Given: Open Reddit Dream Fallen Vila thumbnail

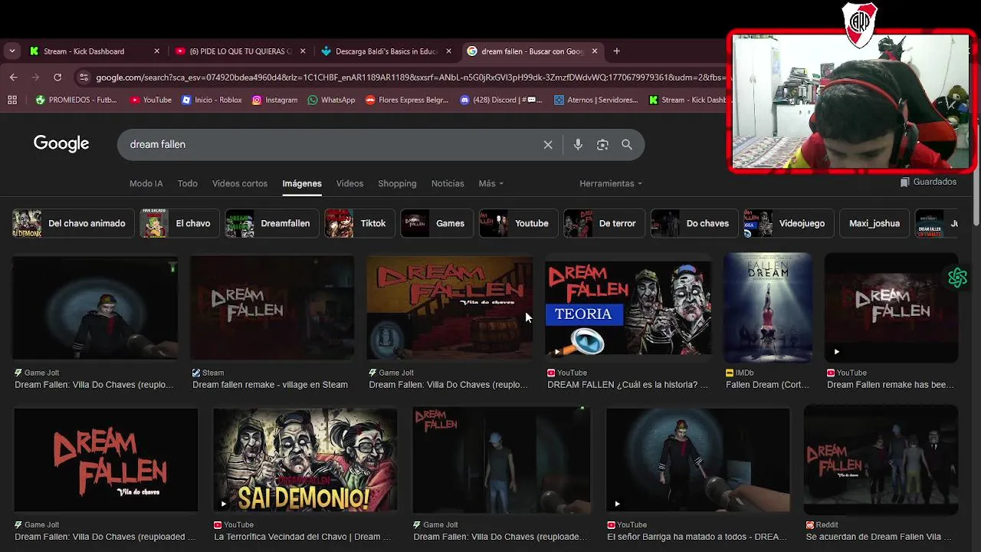Looking at the screenshot, I should click(881, 460).
